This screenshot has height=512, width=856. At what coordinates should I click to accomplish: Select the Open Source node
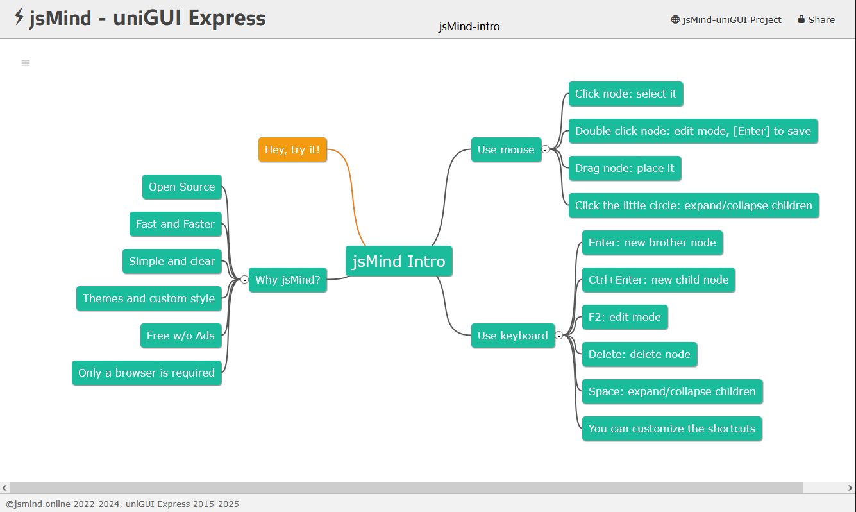pos(182,187)
